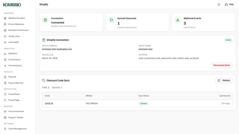Click the Vanity Links chain icon
Screen dimensions: 239x134
tap(5, 36)
